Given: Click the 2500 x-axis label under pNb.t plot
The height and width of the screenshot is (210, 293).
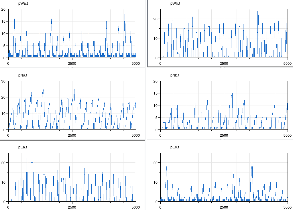Looking at the screenshot, I should pyautogui.click(x=224, y=136).
